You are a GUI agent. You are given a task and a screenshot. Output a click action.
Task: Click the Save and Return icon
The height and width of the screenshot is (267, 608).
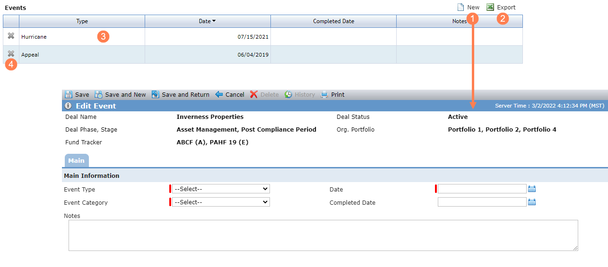pos(156,94)
